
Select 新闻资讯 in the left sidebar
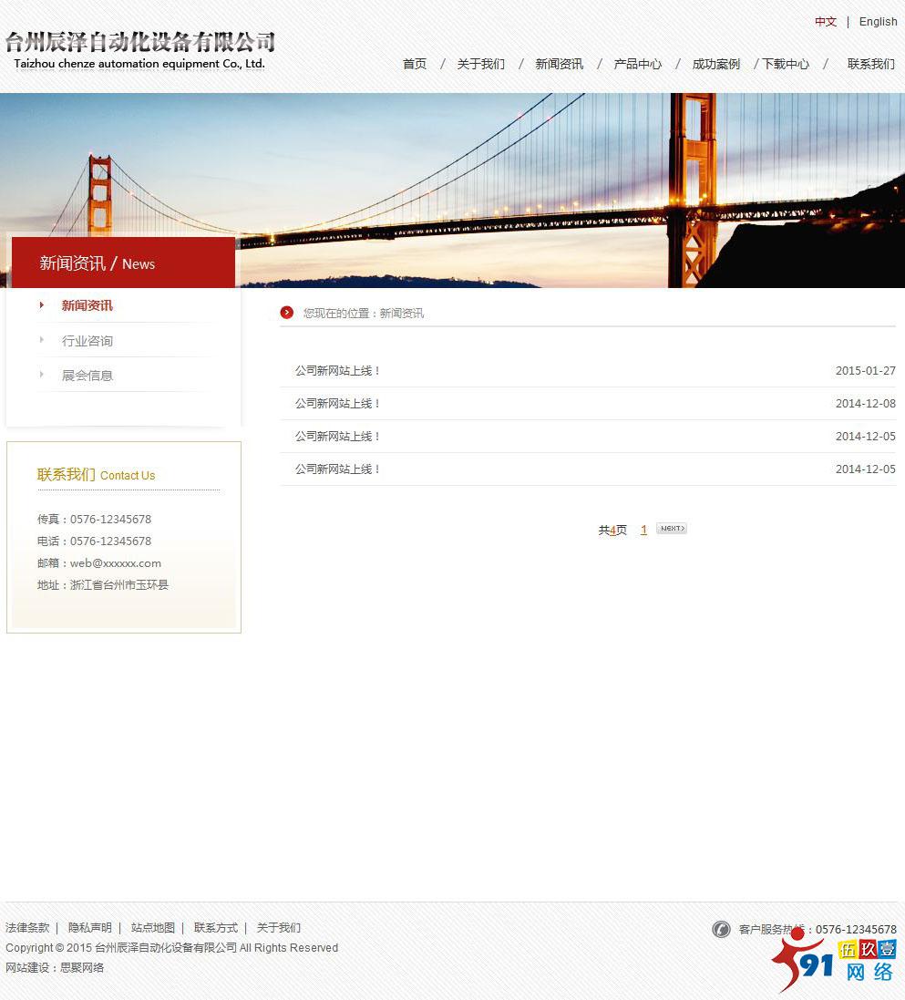pos(87,305)
